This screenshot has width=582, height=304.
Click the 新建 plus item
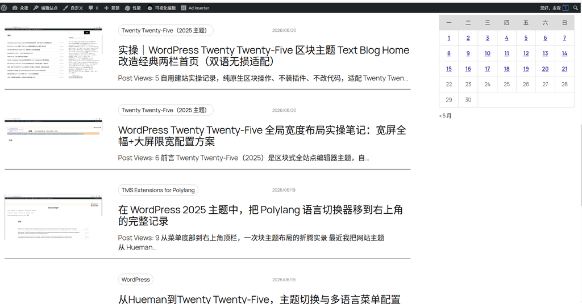click(112, 8)
